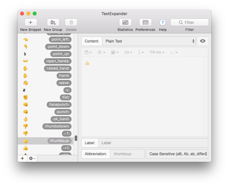This screenshot has width=229, height=187.
Task: Open the Content type Plain Text dropdown
Action: (149, 41)
